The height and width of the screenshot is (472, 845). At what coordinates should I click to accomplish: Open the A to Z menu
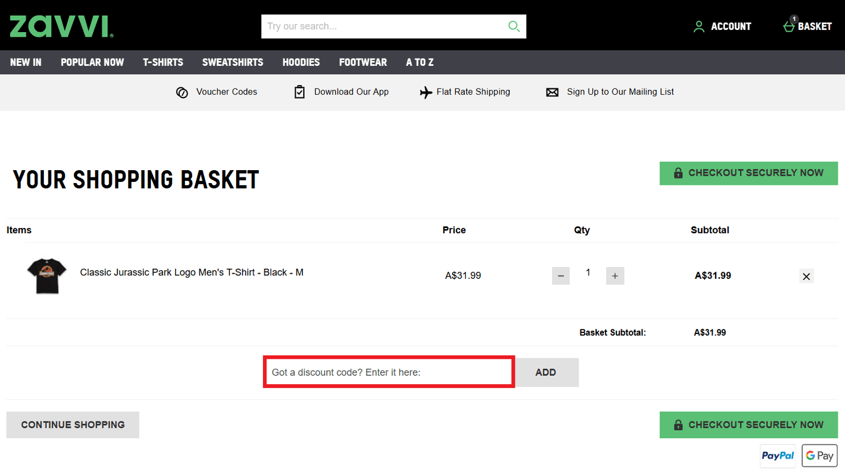pos(420,63)
